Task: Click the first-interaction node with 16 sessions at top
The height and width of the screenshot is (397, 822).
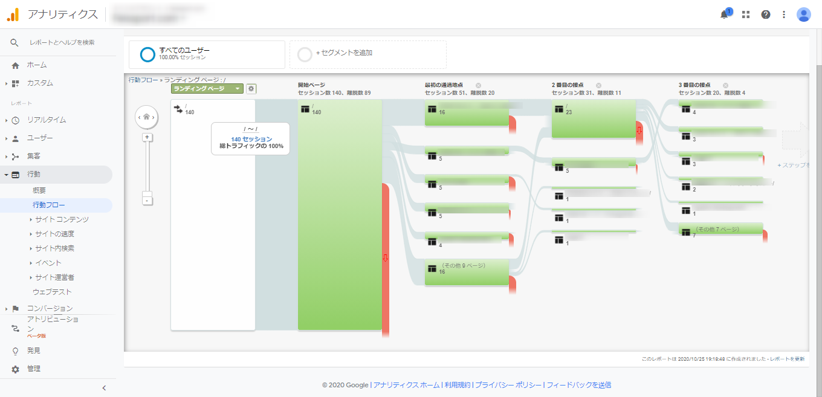Action: pyautogui.click(x=467, y=113)
